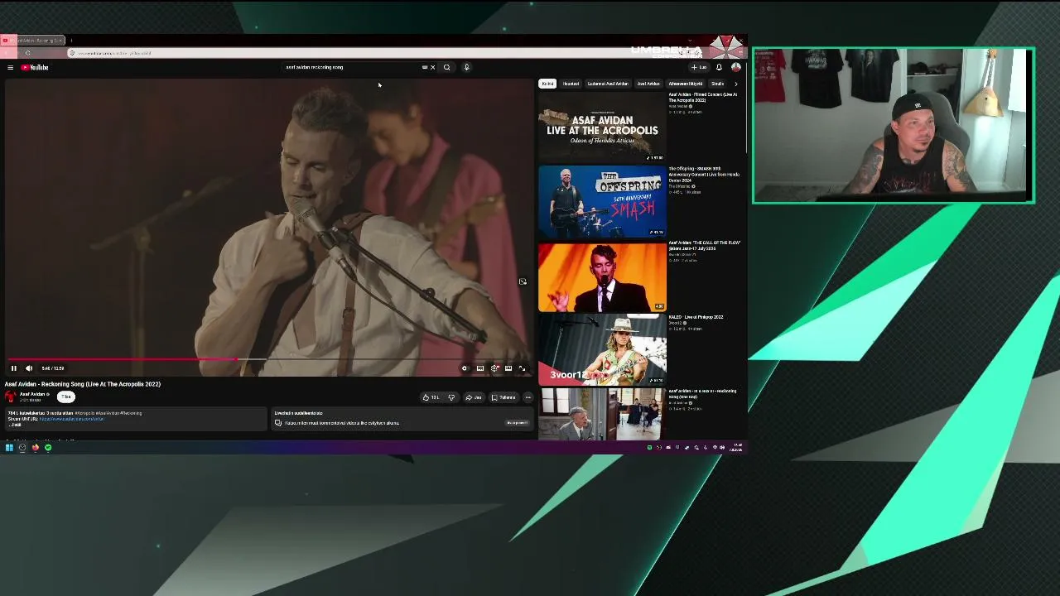Open the Windows Start menu
This screenshot has width=1060, height=596.
click(9, 448)
